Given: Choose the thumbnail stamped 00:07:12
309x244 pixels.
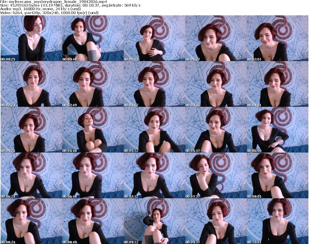Looking at the screenshot, I should (x=154, y=175).
